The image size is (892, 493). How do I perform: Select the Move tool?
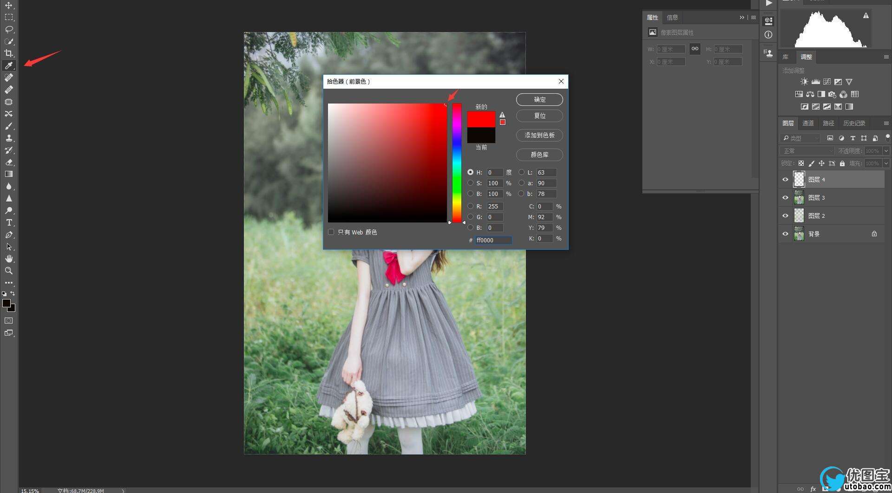pyautogui.click(x=9, y=5)
